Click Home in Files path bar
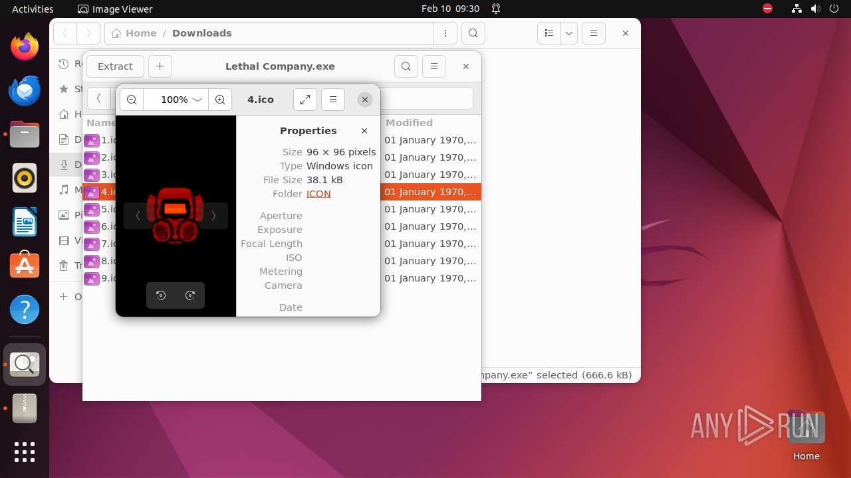This screenshot has width=851, height=478. tap(134, 33)
